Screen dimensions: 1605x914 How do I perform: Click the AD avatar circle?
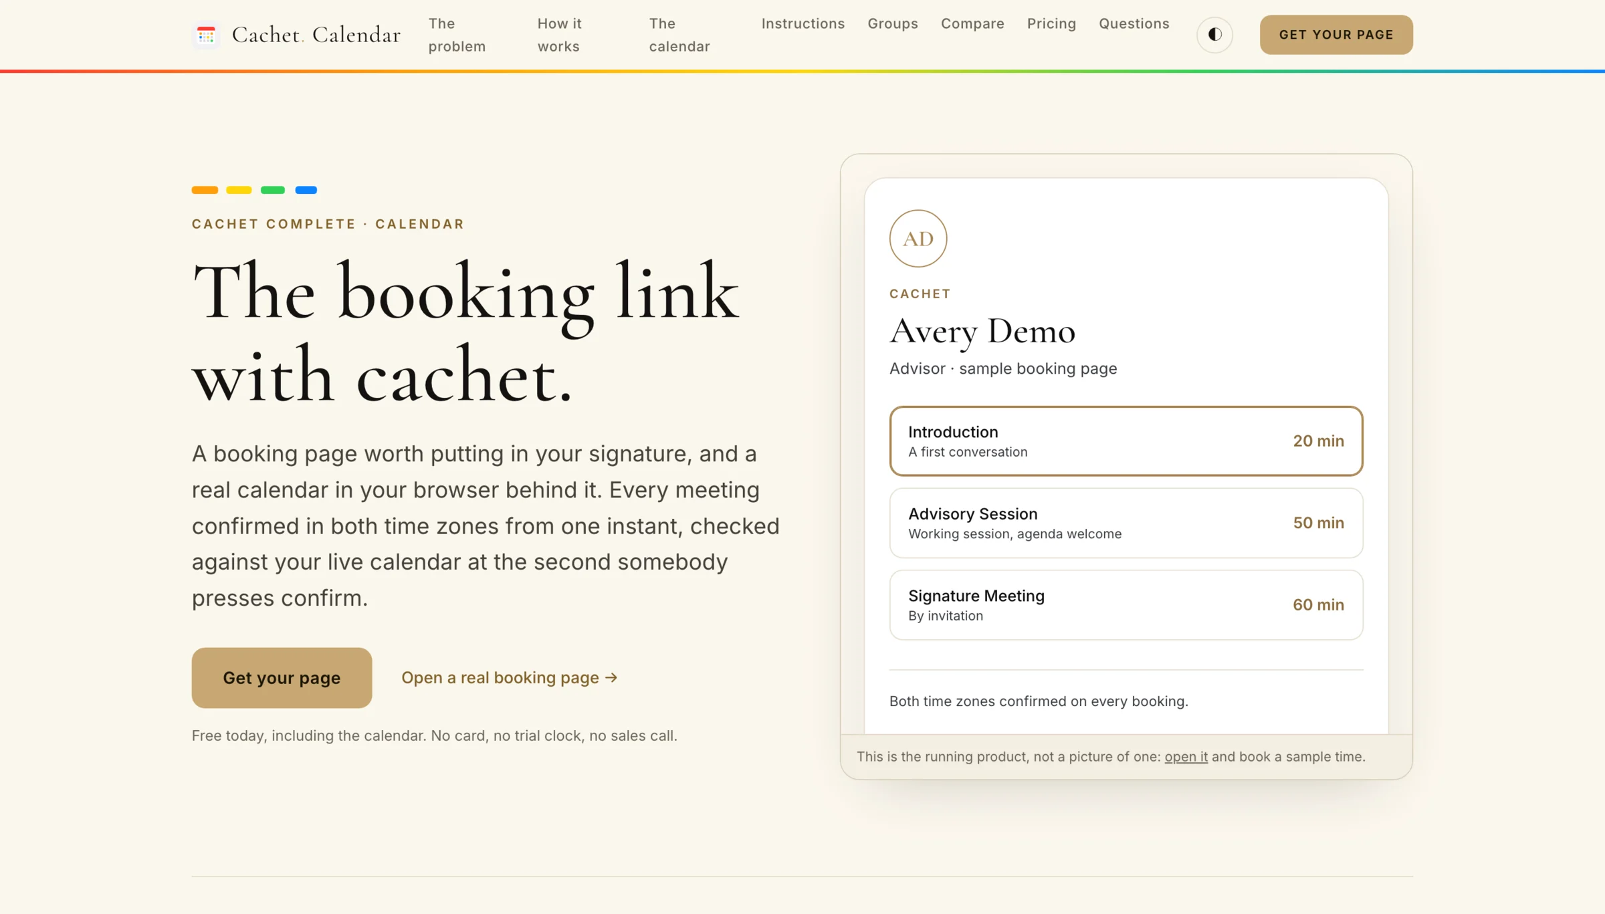918,239
